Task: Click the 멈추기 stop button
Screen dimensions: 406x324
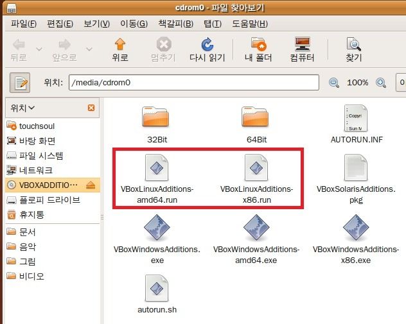Action: tap(163, 50)
